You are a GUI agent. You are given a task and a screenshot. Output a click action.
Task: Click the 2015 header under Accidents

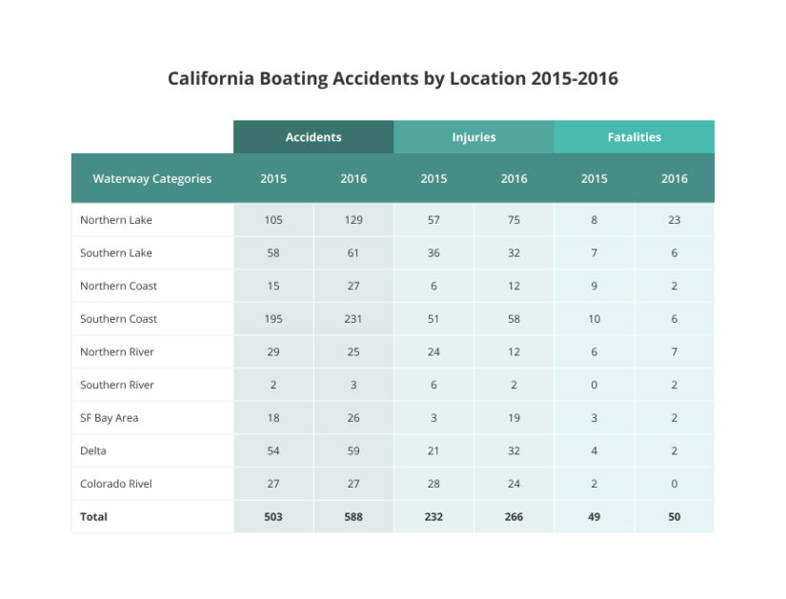[273, 178]
